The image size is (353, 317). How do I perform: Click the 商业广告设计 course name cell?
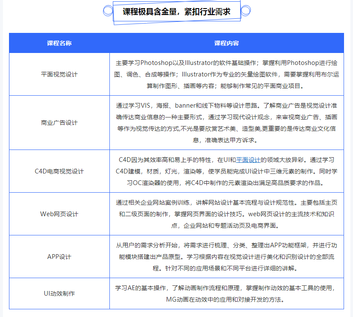click(59, 123)
